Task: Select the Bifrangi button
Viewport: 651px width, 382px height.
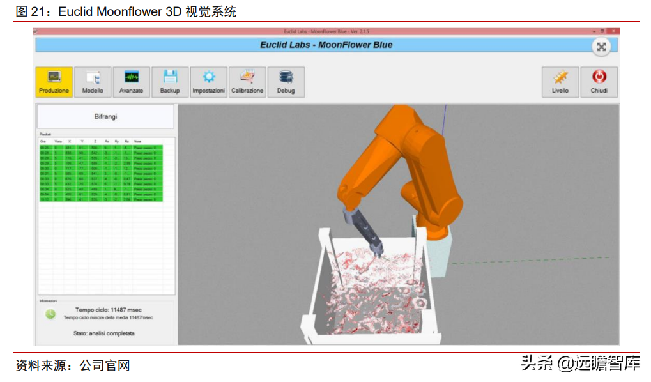Action: (x=105, y=117)
